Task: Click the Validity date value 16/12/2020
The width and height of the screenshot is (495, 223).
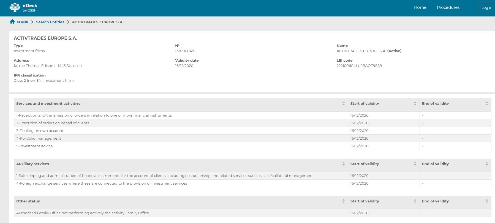Action: (184, 66)
